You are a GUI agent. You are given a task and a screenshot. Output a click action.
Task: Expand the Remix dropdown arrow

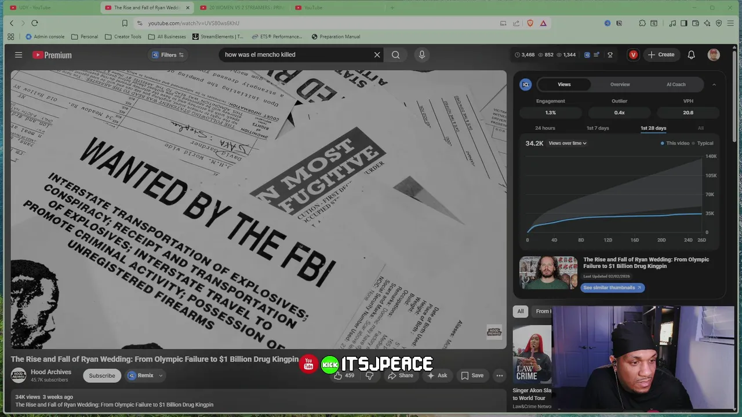point(161,375)
